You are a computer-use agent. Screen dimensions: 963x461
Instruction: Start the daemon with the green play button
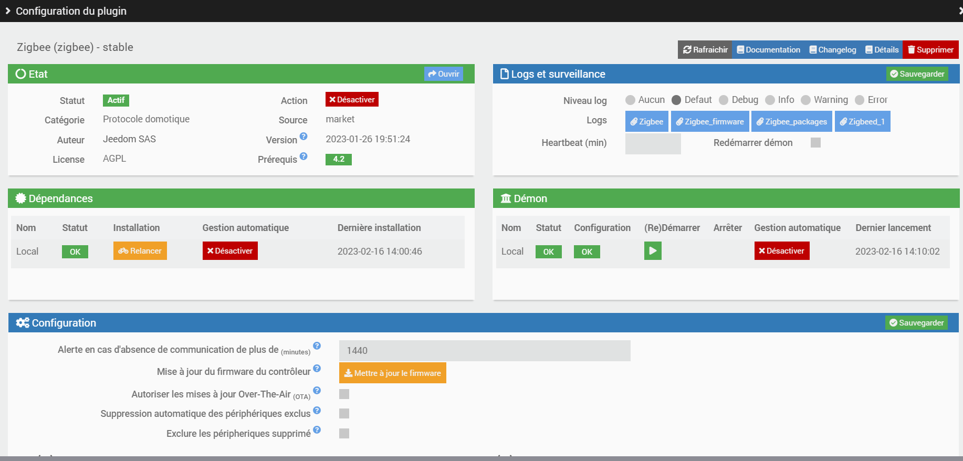pos(653,251)
